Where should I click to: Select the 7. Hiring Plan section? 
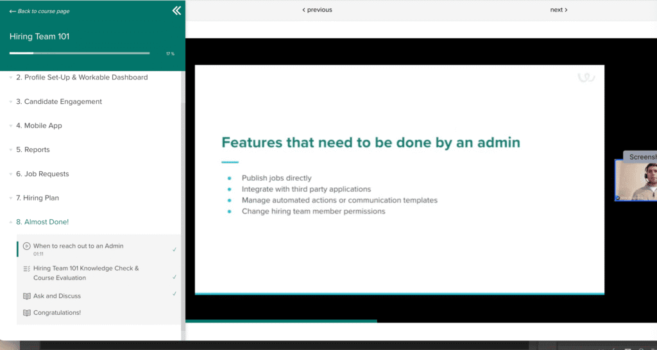41,198
